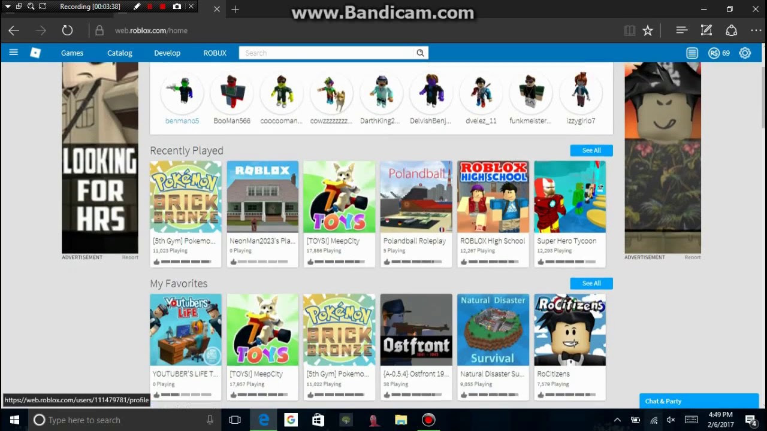This screenshot has height=431, width=767.
Task: Open Natural Disaster Survival game tile
Action: (493, 347)
